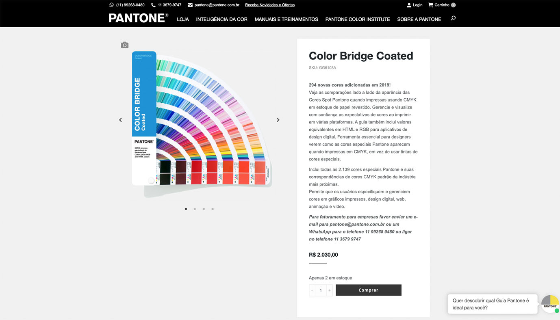Click the quantity input field
Image resolution: width=560 pixels, height=320 pixels.
point(321,290)
